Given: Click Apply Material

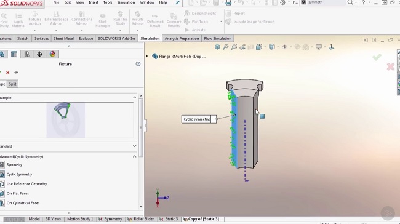Looking at the screenshot, I should point(18,20).
